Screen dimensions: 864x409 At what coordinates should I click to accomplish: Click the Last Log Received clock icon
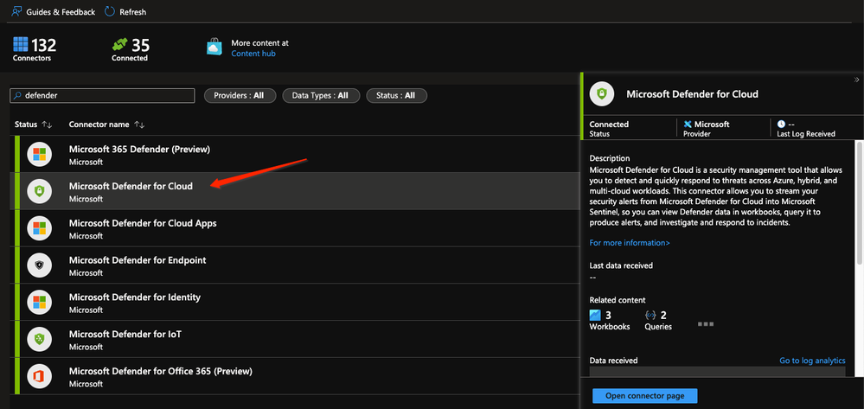tap(781, 124)
